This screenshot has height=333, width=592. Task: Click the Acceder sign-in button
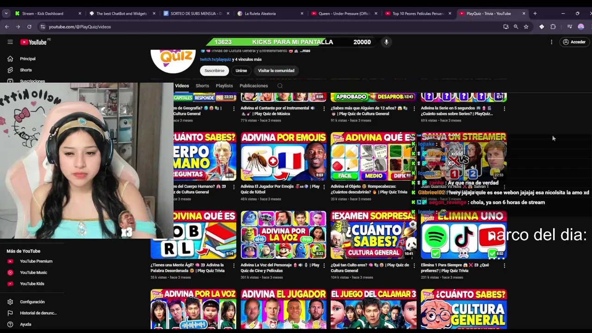[x=574, y=42]
